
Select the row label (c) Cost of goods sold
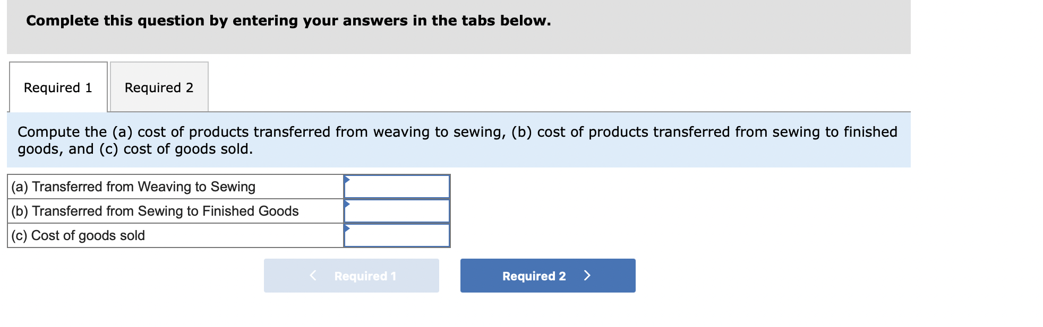[x=79, y=235]
